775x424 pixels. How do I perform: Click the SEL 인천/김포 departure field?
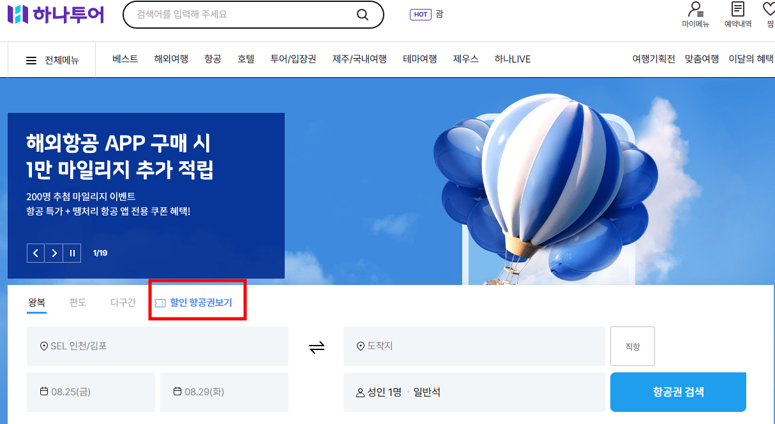click(158, 346)
